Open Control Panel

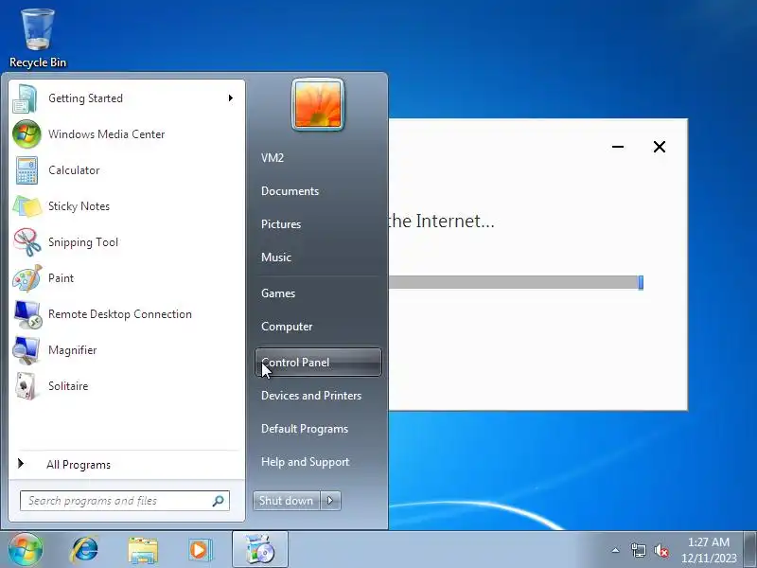(318, 363)
